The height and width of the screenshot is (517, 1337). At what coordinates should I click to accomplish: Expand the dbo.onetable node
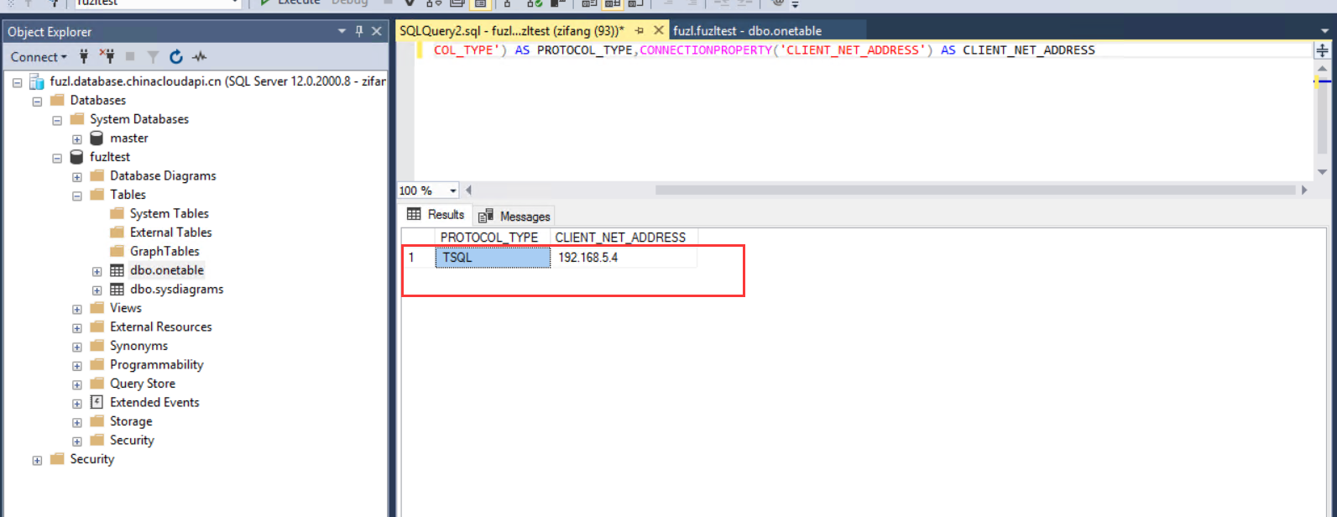pos(97,271)
